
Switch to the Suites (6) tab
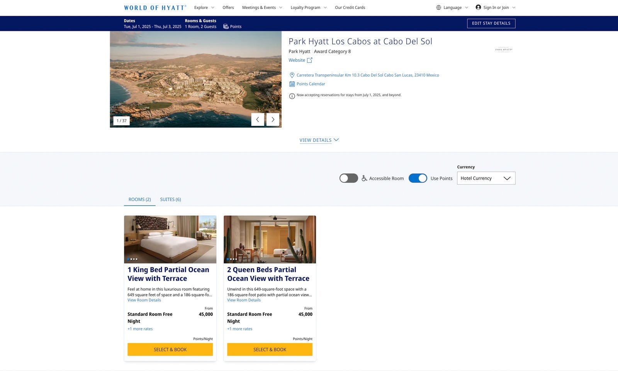point(170,199)
